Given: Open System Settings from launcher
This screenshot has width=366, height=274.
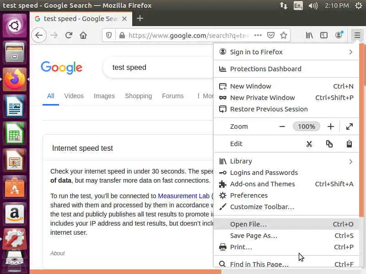Looking at the screenshot, I should point(15,238).
